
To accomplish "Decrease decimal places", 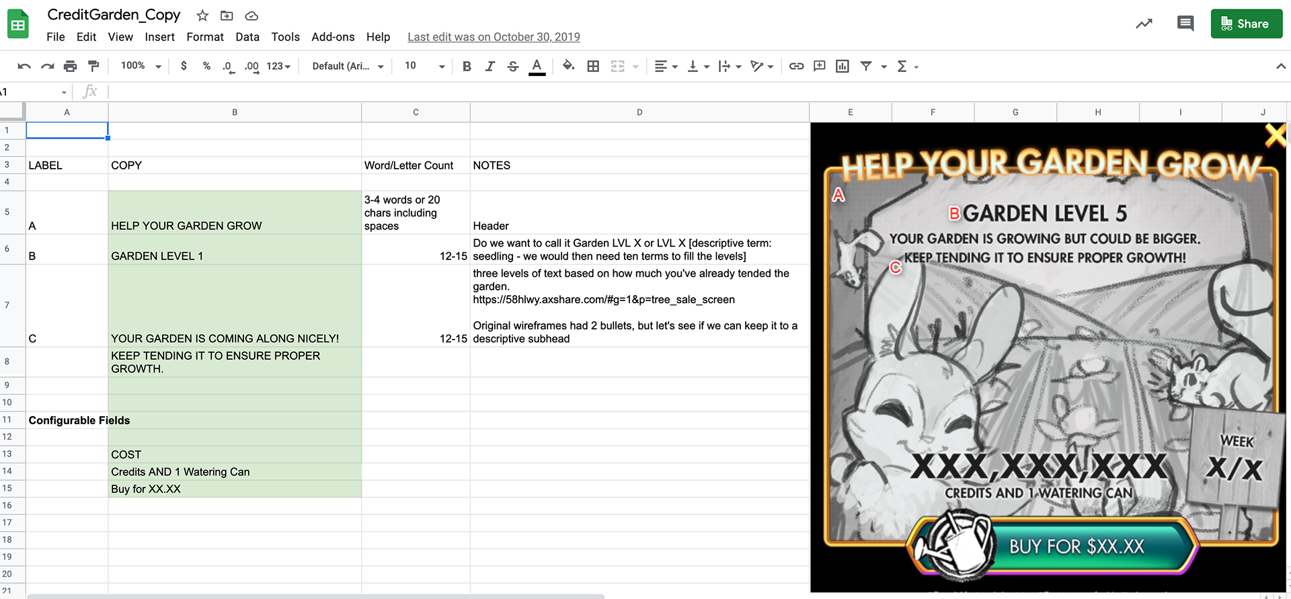I will point(229,67).
